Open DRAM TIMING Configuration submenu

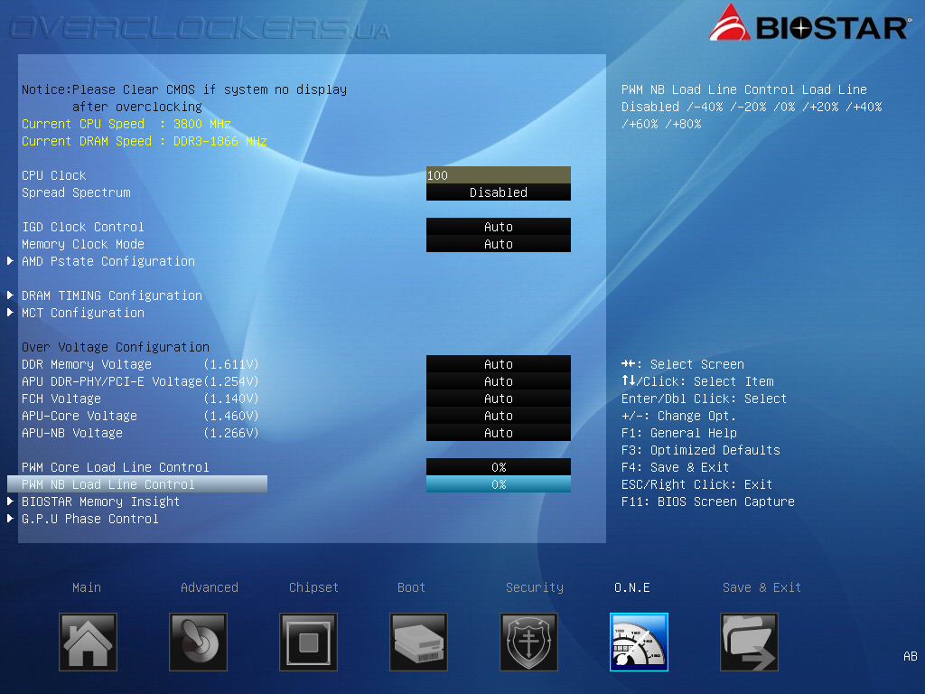(x=112, y=295)
